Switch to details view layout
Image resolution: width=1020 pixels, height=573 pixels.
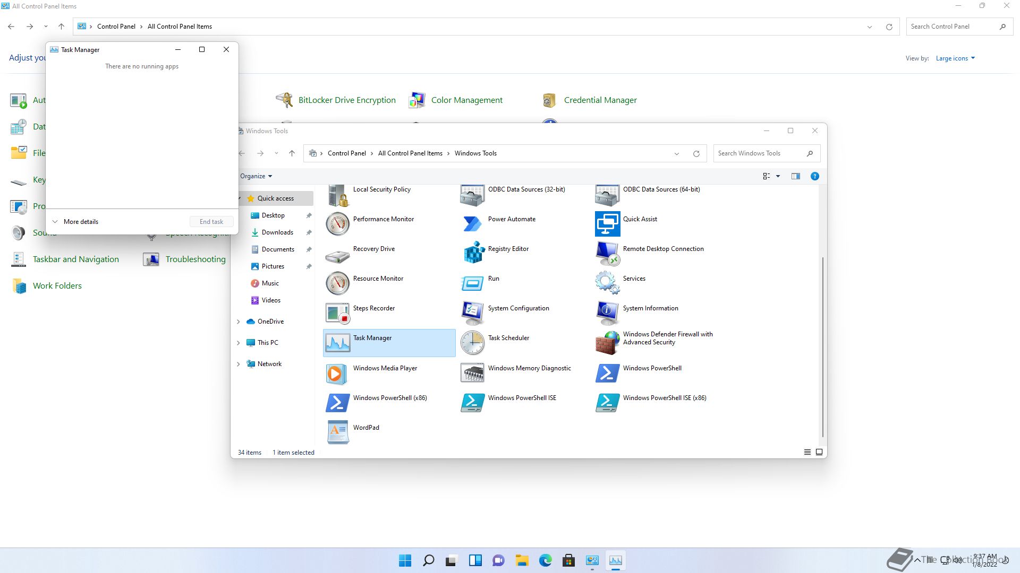(807, 453)
